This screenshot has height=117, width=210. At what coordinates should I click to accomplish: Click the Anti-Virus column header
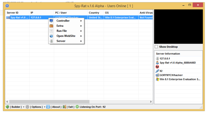[x=146, y=13]
